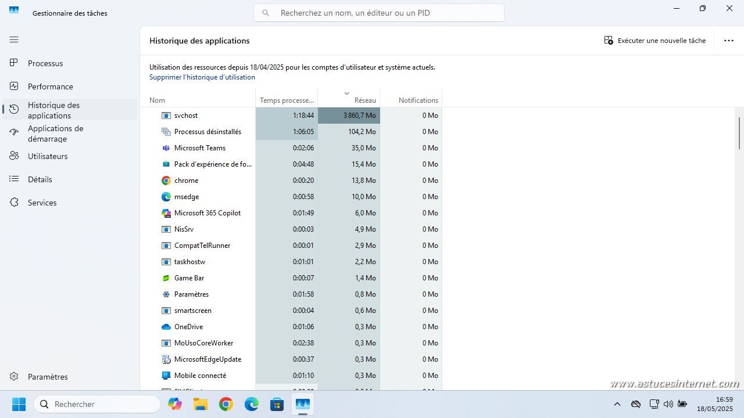Click Exécuter une nouvelle tâche
The width and height of the screenshot is (744, 418).
[655, 41]
